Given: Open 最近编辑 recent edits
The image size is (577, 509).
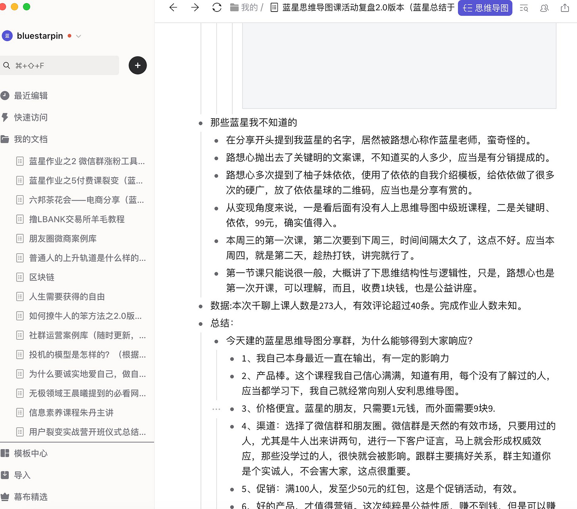Looking at the screenshot, I should [31, 96].
